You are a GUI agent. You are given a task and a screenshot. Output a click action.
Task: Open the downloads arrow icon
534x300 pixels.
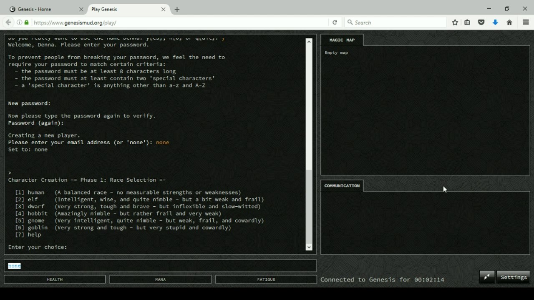pyautogui.click(x=495, y=22)
